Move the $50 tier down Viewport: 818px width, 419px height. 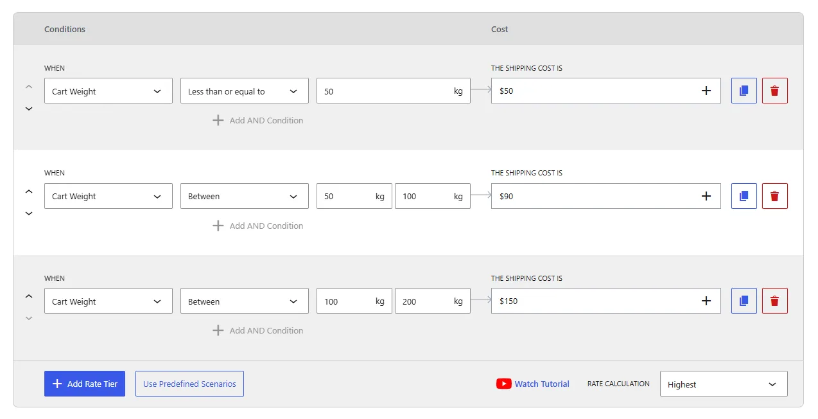coord(29,109)
